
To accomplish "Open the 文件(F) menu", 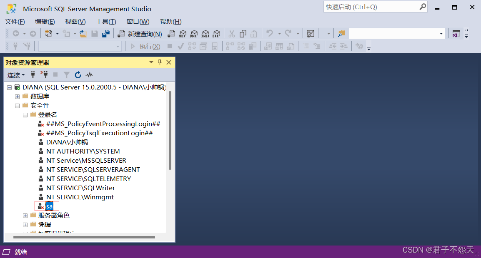I will [15, 22].
